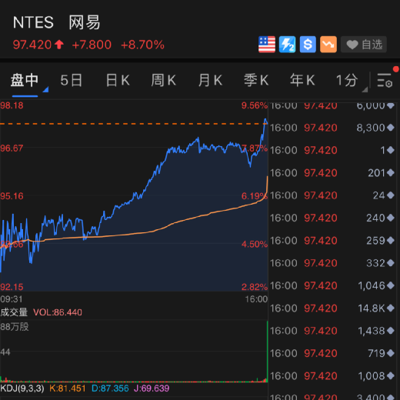This screenshot has height=400, width=400.
Task: Switch to the 周K chart tab
Action: coord(164,80)
